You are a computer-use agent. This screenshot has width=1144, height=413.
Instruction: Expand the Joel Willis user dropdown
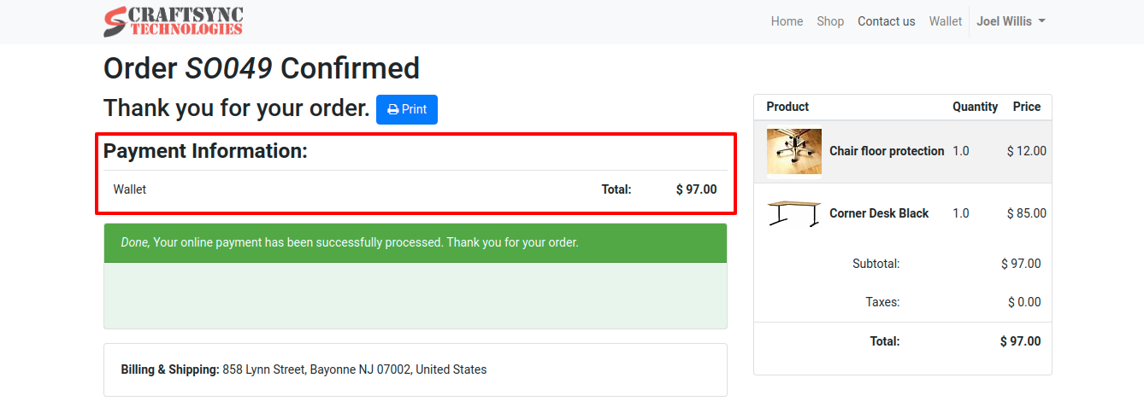coord(1011,21)
